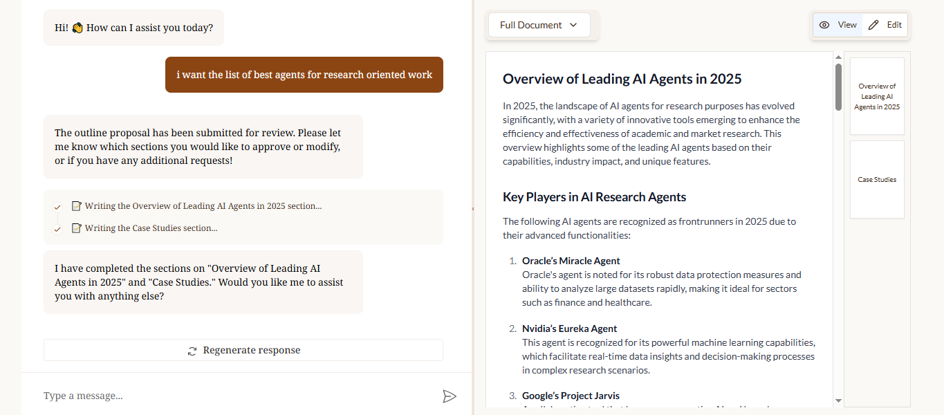Image resolution: width=944 pixels, height=415 pixels.
Task: Click the document icon in the Overview writing step
Action: click(77, 206)
